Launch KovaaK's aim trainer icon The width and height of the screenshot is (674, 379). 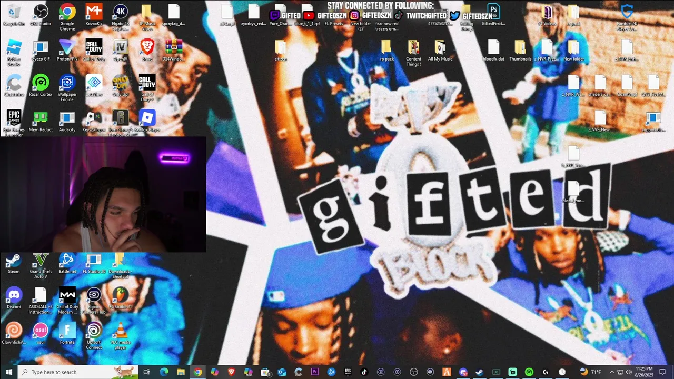(94, 15)
